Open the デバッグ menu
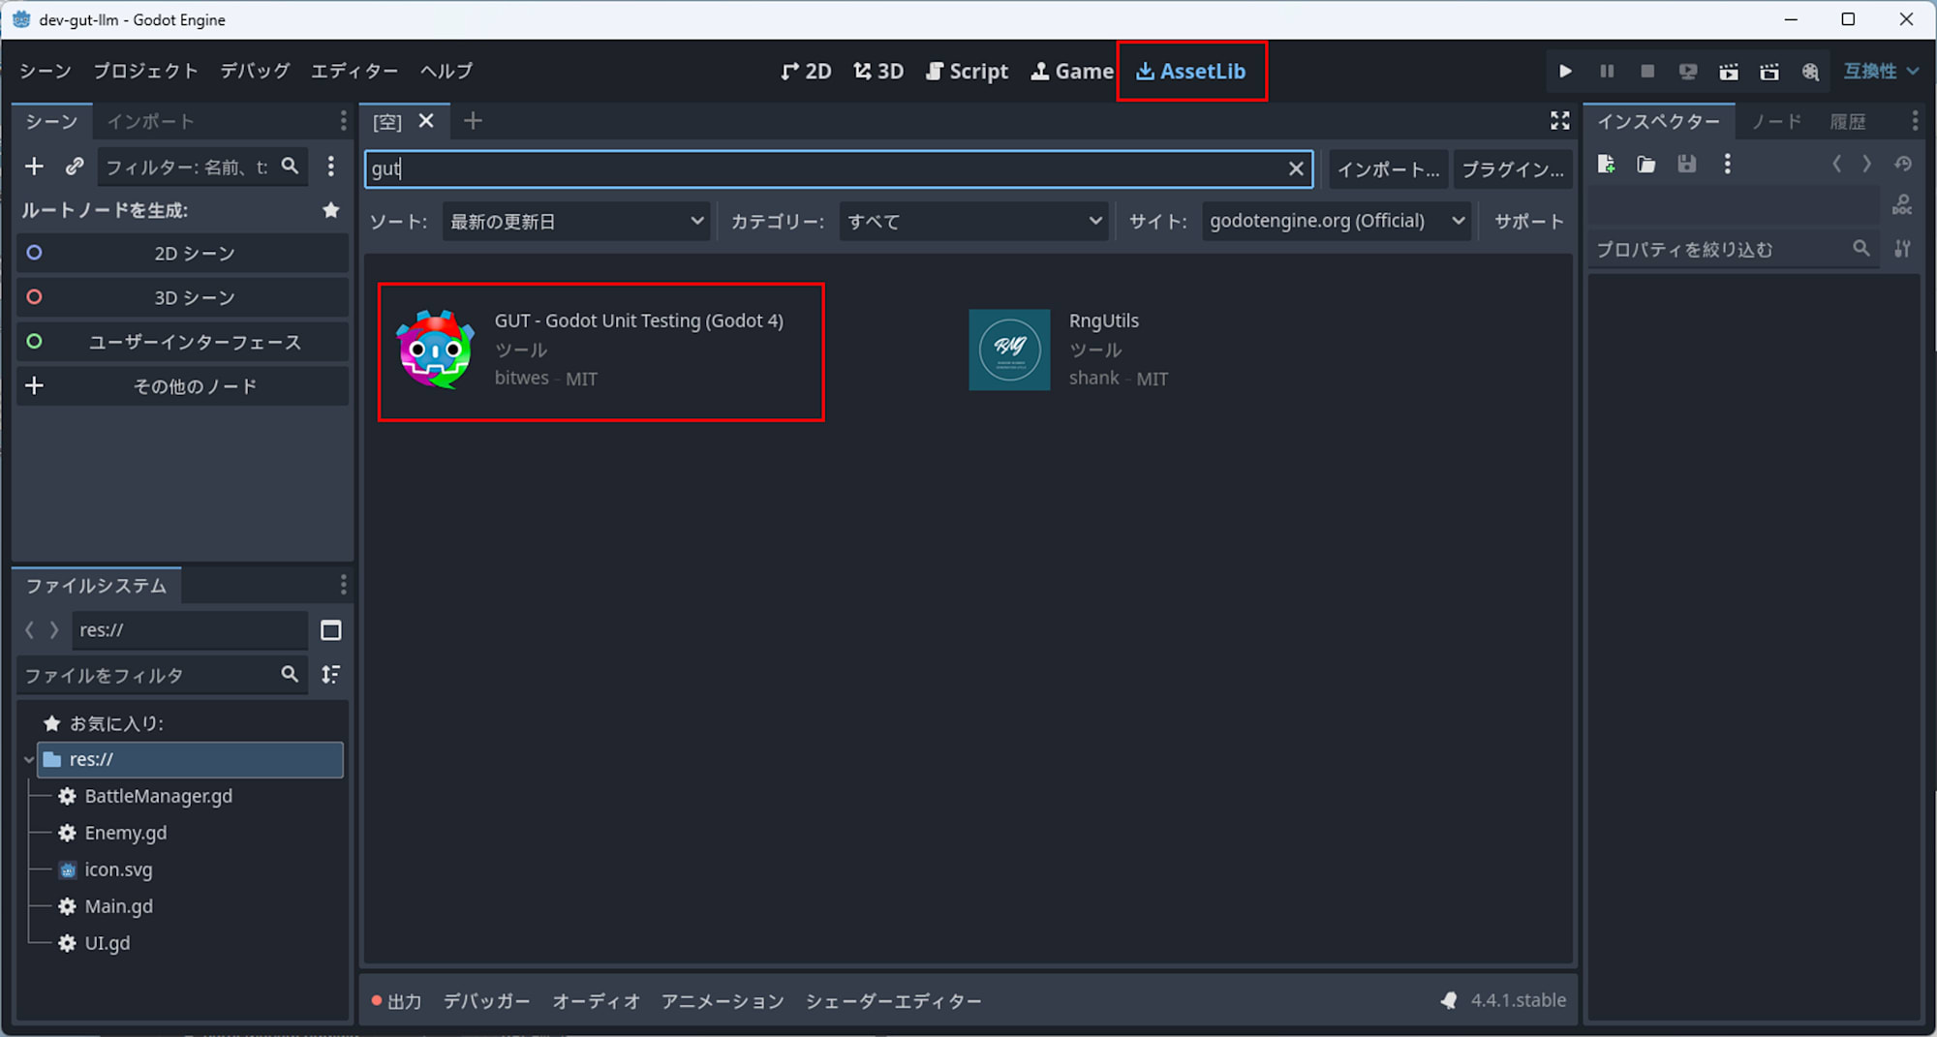 (255, 71)
